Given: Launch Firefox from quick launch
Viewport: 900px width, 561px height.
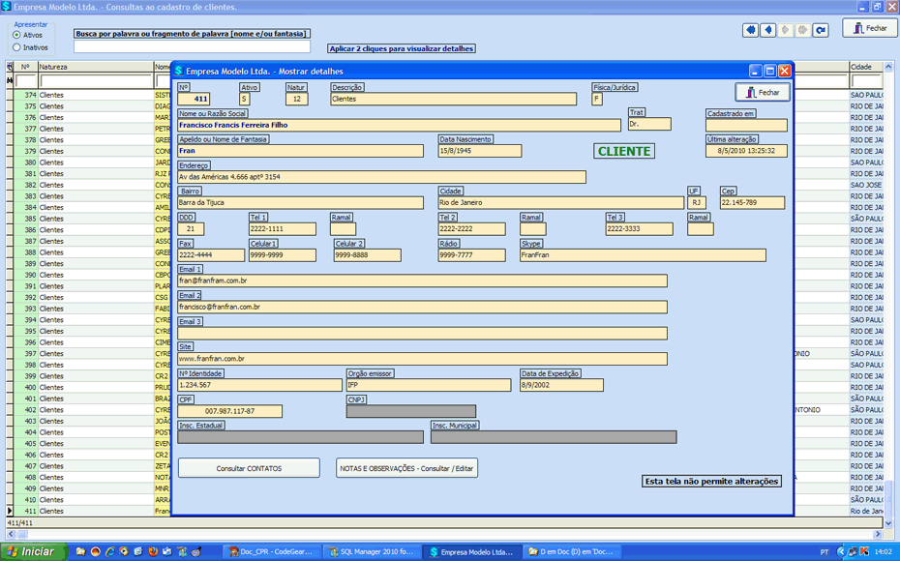Looking at the screenshot, I should (153, 552).
